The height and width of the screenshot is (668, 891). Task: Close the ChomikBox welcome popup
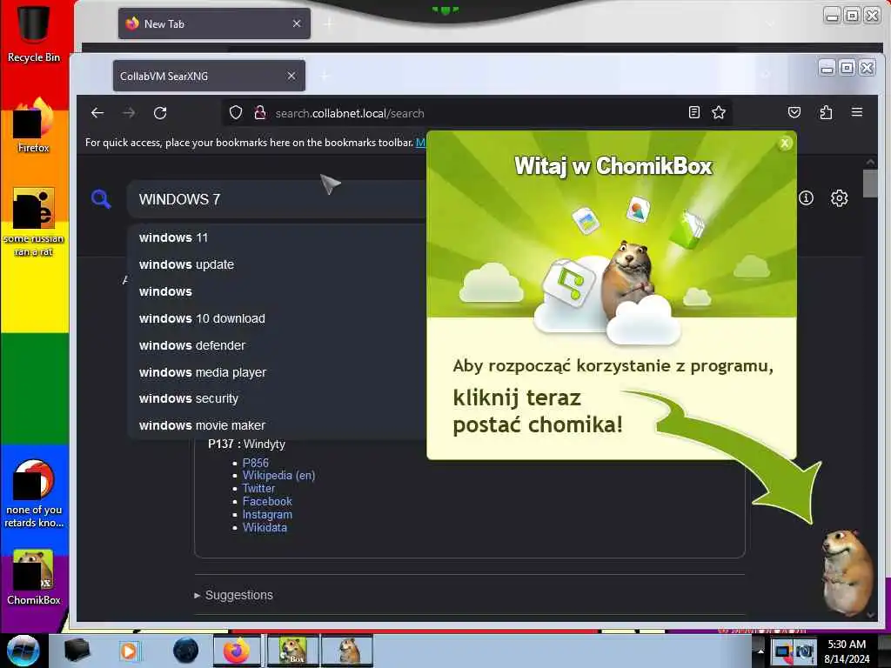pyautogui.click(x=785, y=144)
